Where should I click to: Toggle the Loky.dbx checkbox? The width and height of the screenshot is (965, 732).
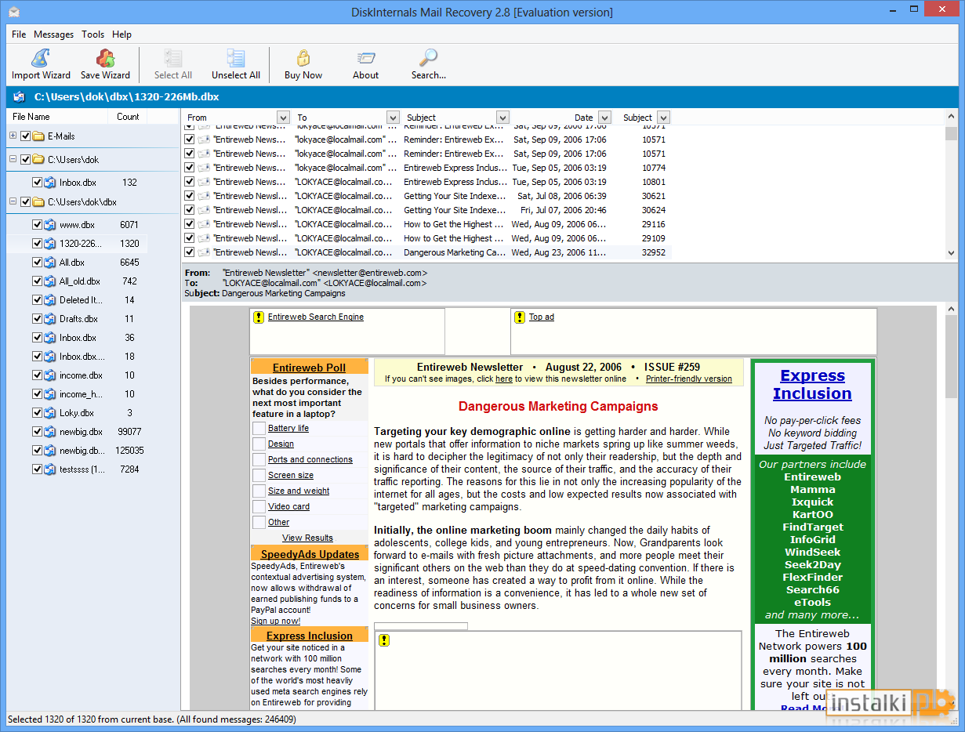[37, 413]
